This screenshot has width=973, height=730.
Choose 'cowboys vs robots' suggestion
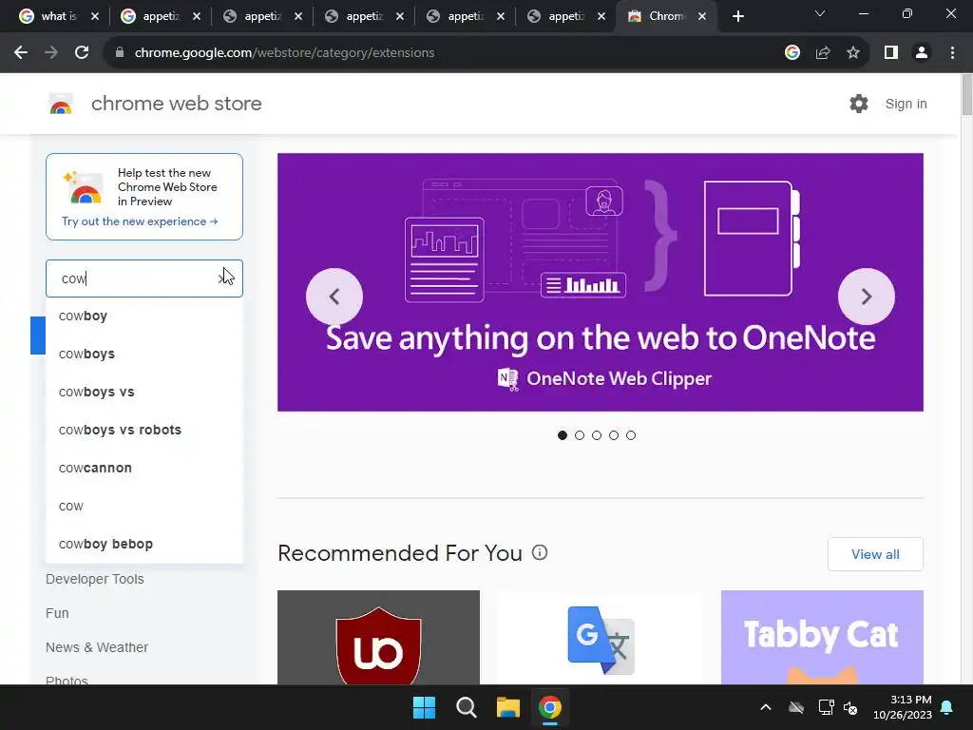(144, 430)
